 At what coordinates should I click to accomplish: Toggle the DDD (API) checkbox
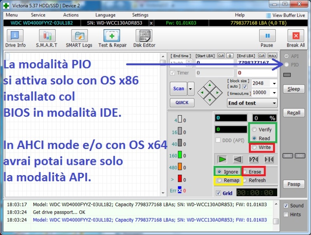[x=218, y=140]
